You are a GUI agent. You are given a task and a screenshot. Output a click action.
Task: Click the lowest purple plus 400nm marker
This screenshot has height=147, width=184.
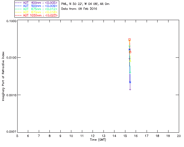tap(130, 90)
